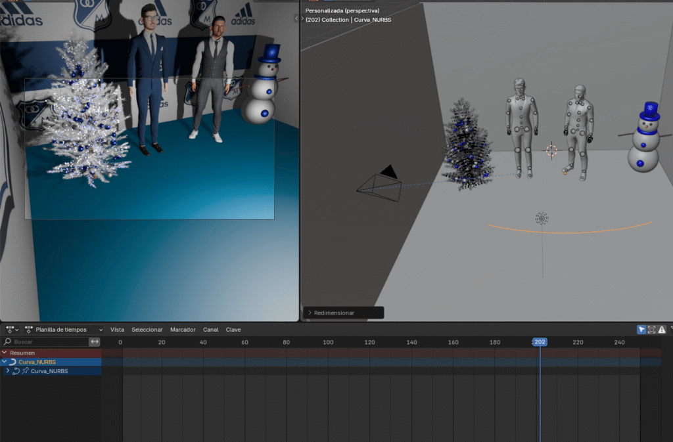
Task: Open the Clave menu
Action: click(x=233, y=330)
